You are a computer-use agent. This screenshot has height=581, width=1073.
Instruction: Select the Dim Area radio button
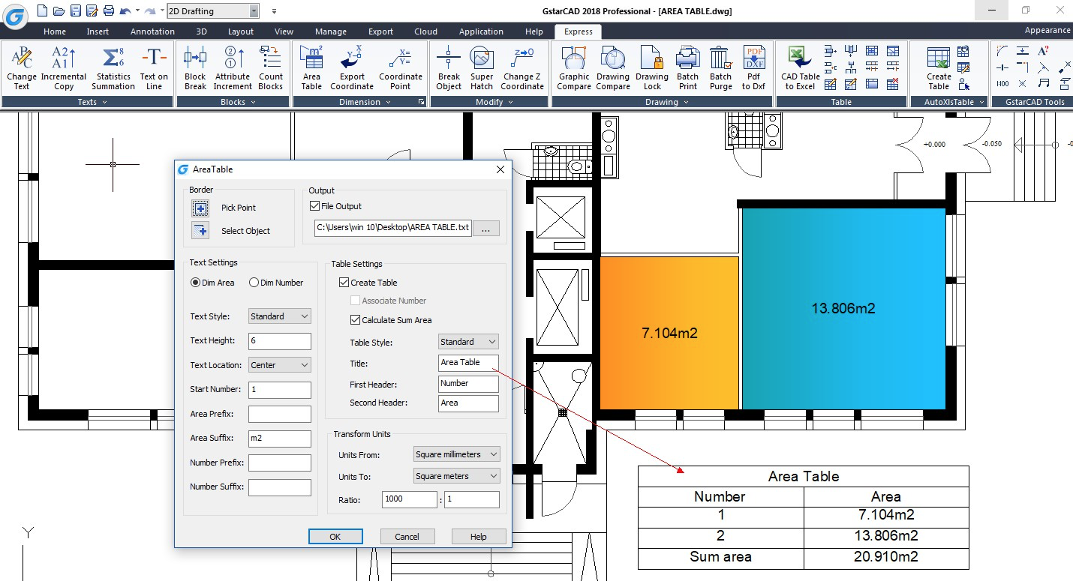pyautogui.click(x=195, y=283)
